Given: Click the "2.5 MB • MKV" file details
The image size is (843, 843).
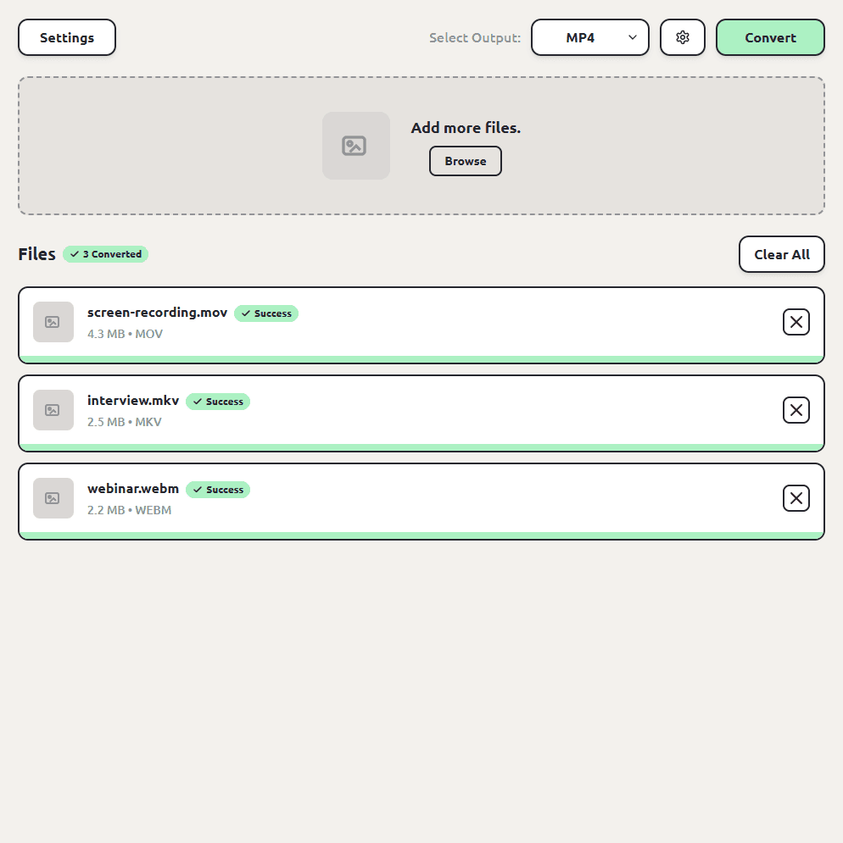Looking at the screenshot, I should click(x=125, y=422).
